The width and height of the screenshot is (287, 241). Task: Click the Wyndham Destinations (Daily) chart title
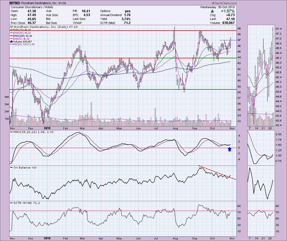tap(44, 27)
